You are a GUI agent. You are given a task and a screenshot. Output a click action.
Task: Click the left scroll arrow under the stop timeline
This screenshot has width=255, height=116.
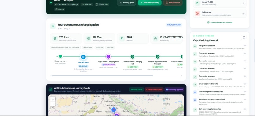coord(51,76)
